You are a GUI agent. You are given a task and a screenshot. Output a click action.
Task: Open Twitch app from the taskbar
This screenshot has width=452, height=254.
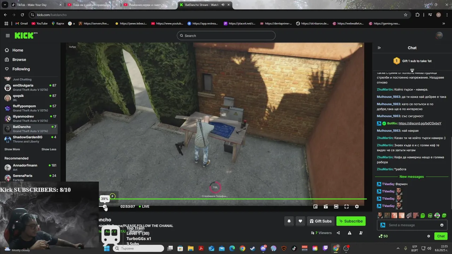[325, 248]
